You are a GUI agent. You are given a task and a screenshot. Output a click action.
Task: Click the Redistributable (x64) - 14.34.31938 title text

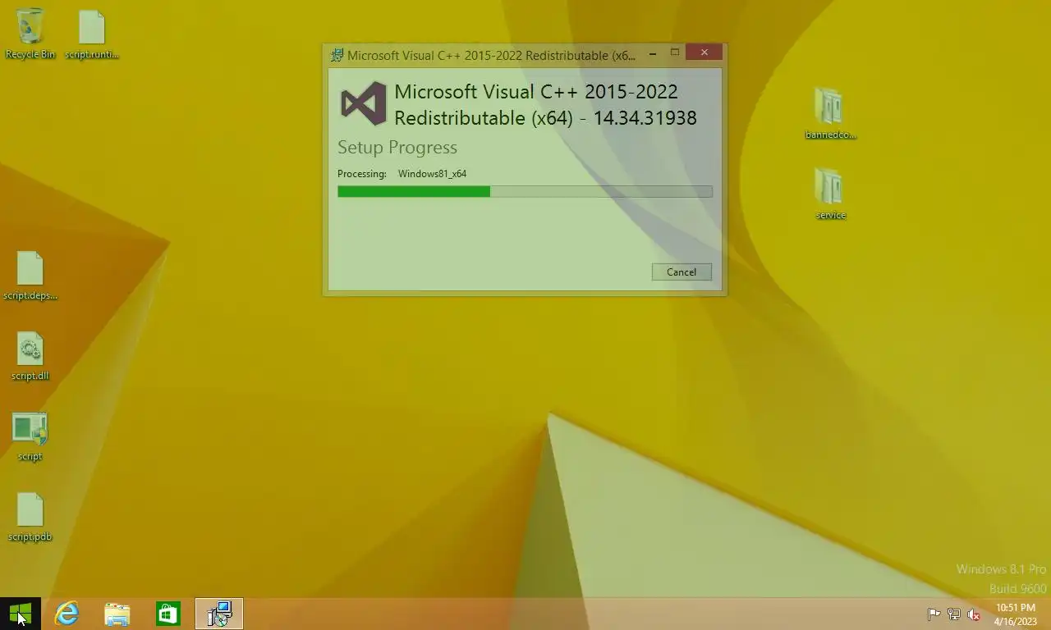545,118
